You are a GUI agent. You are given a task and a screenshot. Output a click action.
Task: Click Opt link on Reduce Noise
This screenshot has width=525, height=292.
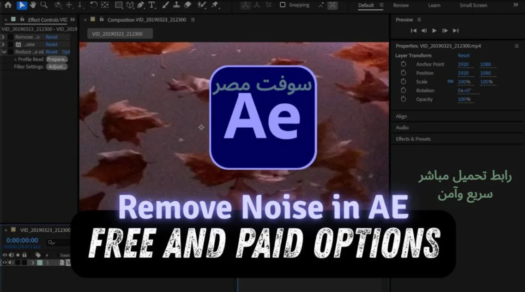click(x=66, y=52)
